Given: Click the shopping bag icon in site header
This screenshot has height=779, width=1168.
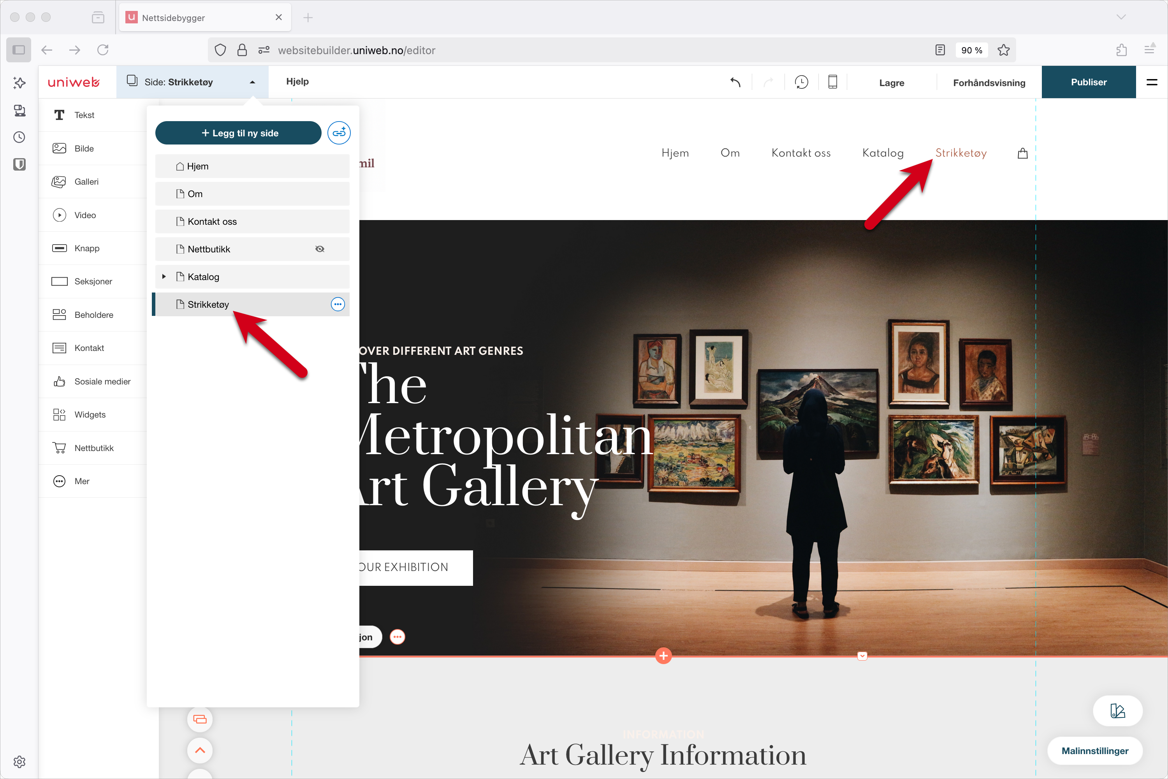Looking at the screenshot, I should [1022, 153].
